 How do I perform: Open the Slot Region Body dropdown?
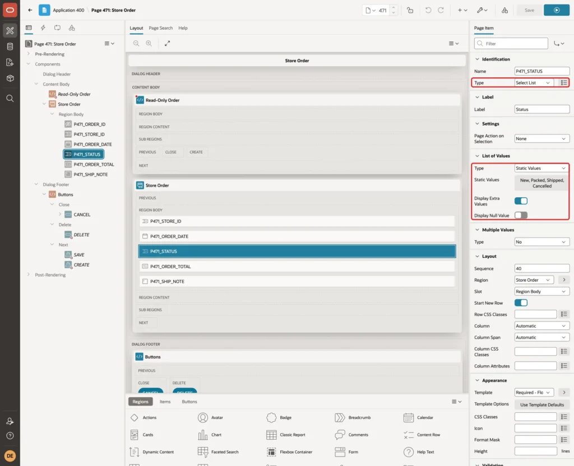point(542,291)
